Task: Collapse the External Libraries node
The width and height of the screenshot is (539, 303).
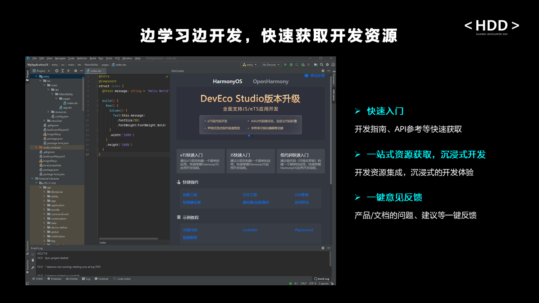Action: [x=32, y=178]
